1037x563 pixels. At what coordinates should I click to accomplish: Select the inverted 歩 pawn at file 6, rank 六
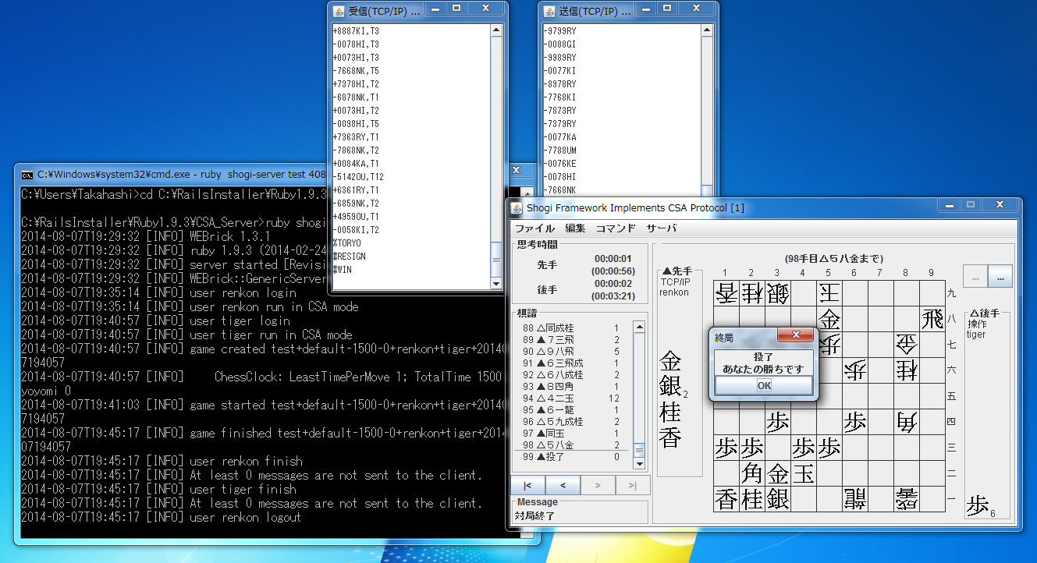tap(855, 370)
